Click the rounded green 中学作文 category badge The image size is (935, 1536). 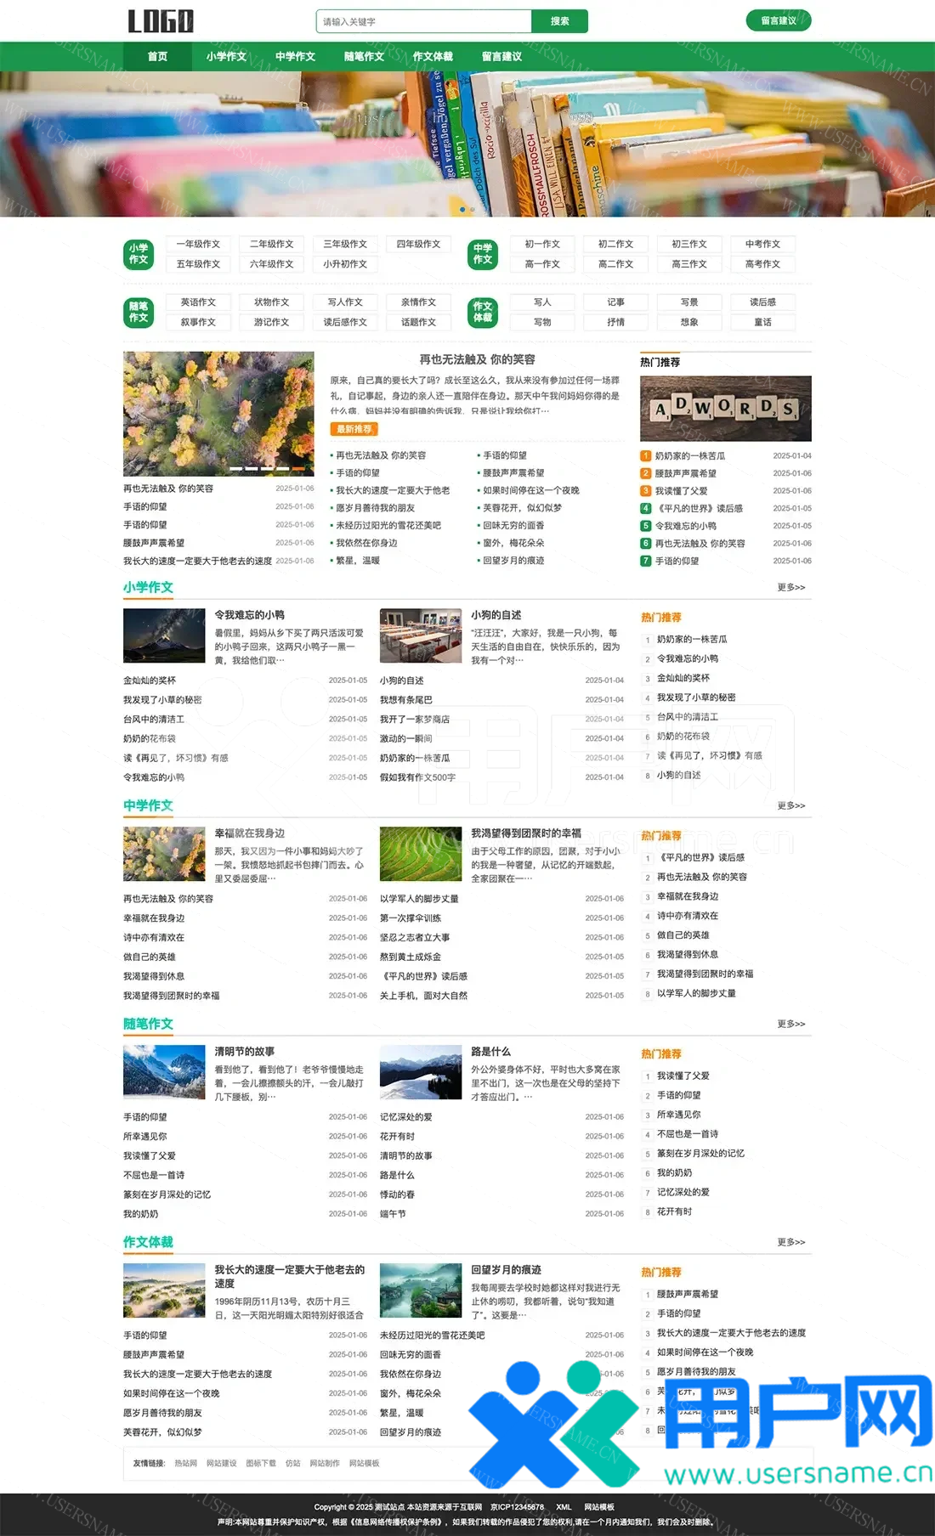pos(483,254)
